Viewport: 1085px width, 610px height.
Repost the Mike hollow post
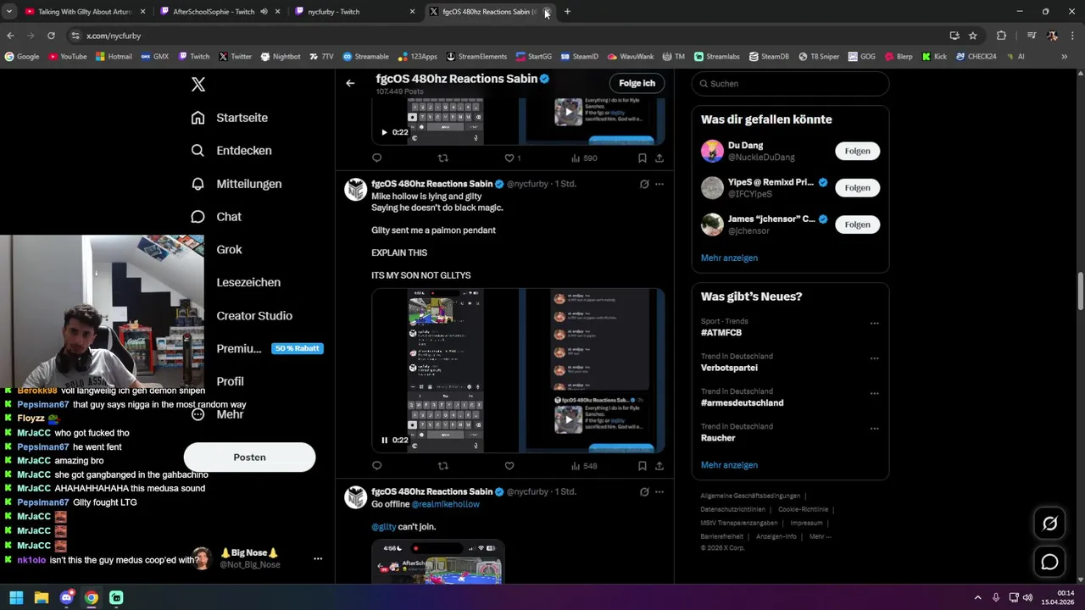click(442, 466)
